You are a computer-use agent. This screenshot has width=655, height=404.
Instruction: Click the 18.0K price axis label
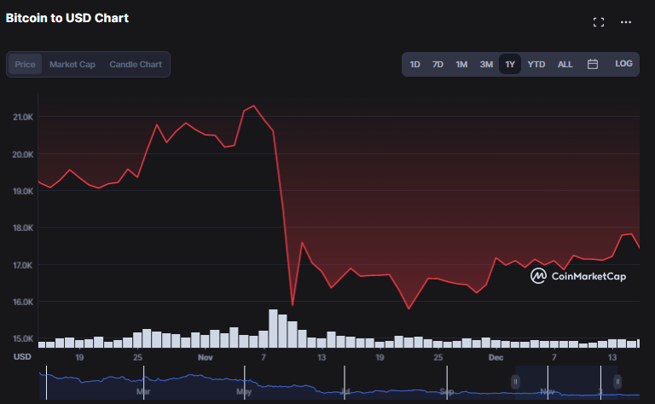(23, 228)
